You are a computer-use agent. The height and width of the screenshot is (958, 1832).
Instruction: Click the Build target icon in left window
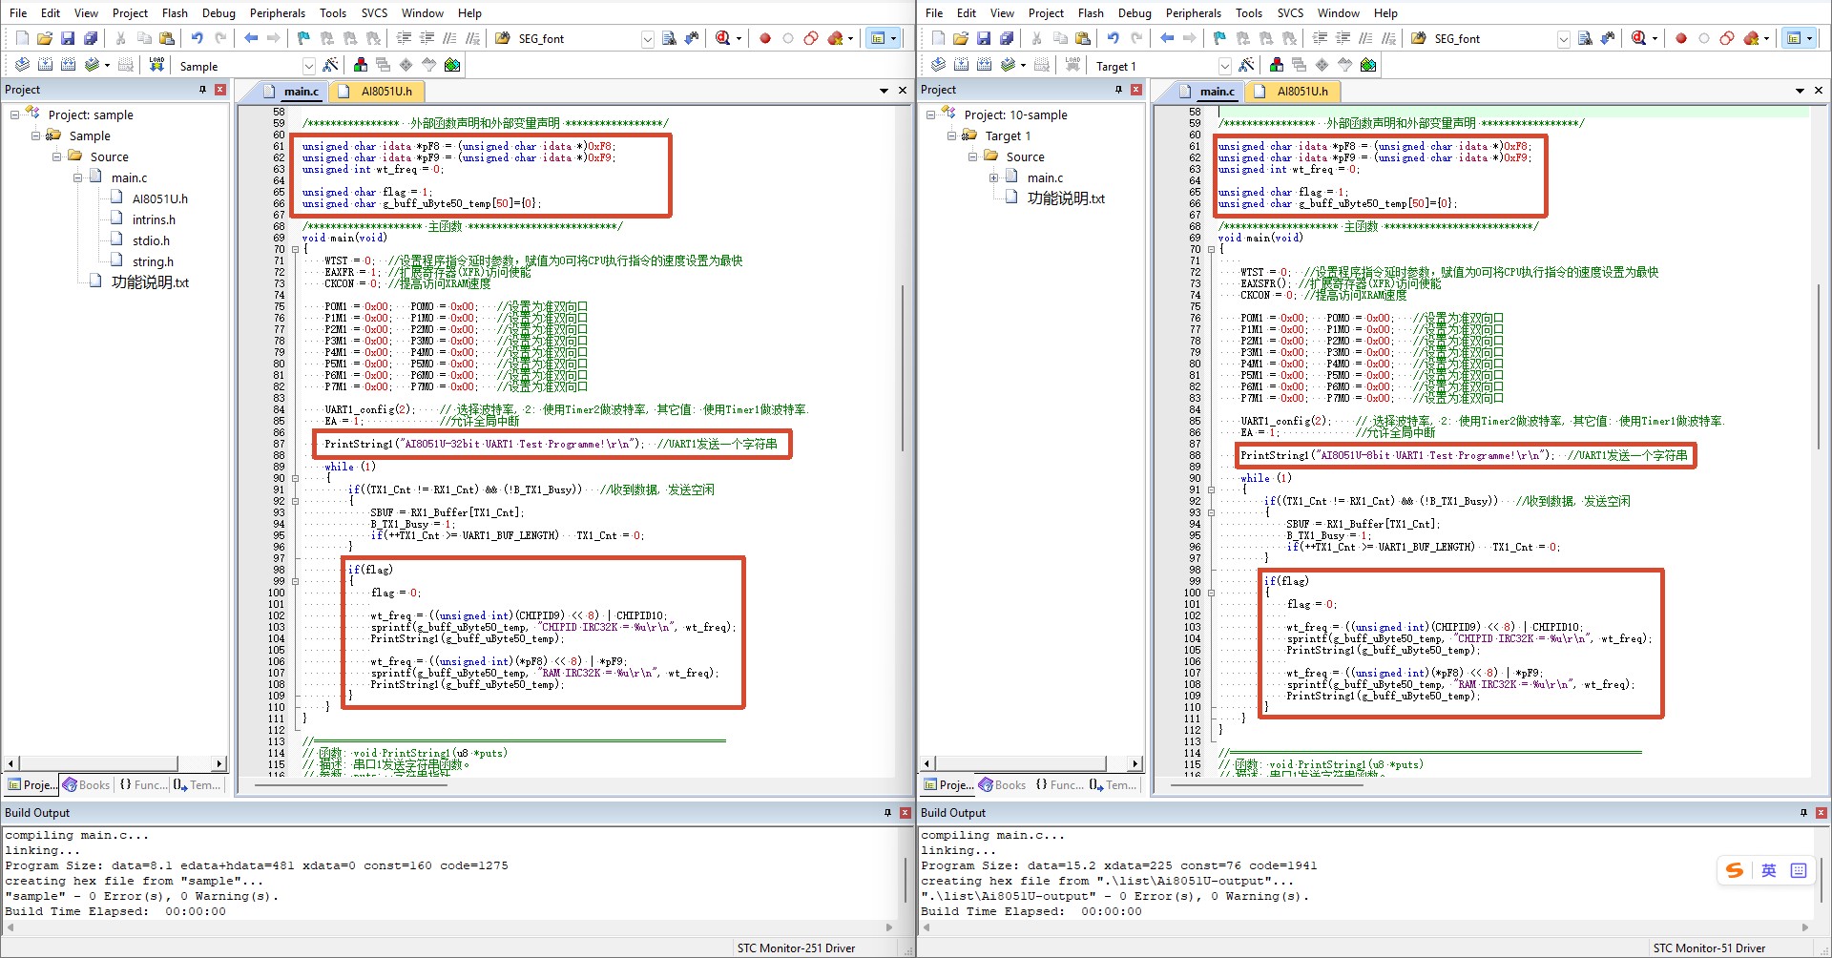coord(46,65)
